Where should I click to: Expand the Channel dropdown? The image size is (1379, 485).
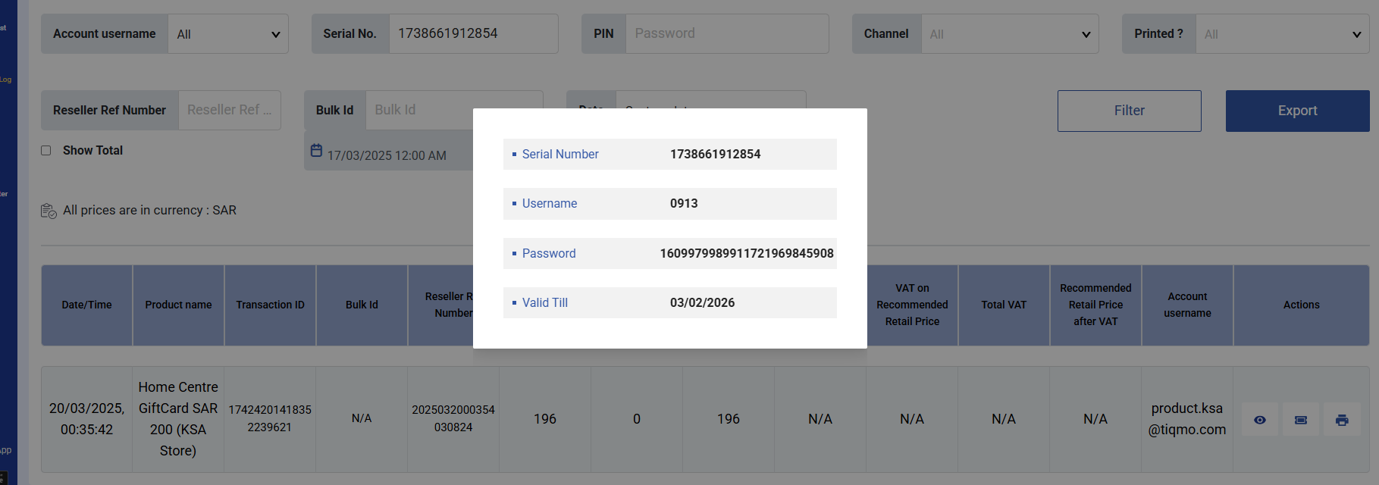pos(1009,34)
